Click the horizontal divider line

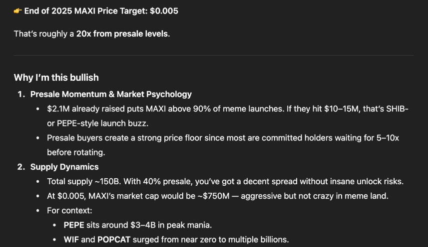point(214,55)
